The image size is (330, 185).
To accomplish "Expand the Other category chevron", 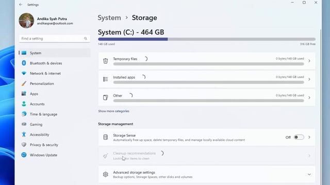I will click(x=309, y=98).
